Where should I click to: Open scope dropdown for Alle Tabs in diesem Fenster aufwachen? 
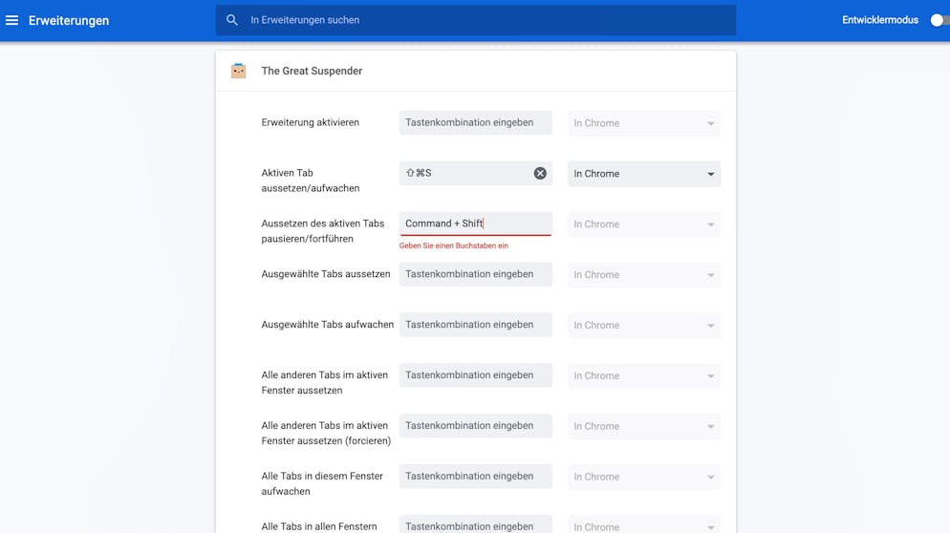tap(644, 477)
